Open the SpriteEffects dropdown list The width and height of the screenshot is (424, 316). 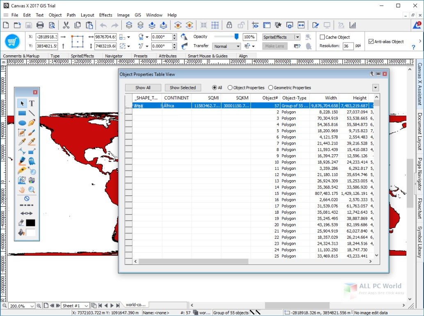click(297, 37)
